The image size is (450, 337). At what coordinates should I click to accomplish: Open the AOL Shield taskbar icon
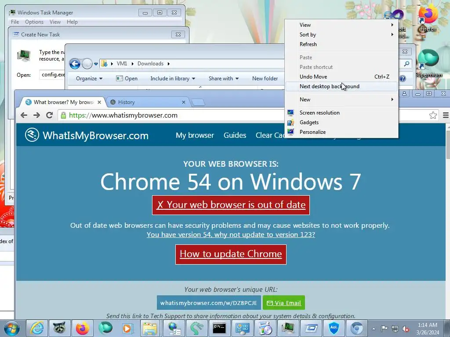pos(334,328)
